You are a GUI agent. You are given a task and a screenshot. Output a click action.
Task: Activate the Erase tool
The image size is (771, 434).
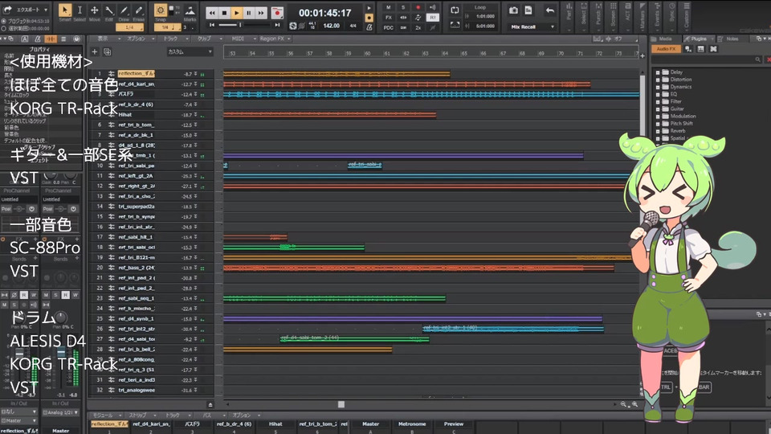coord(139,10)
